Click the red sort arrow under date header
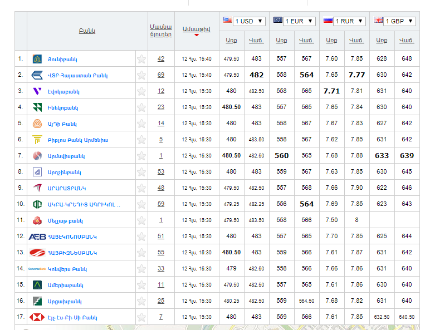 pyautogui.click(x=197, y=35)
